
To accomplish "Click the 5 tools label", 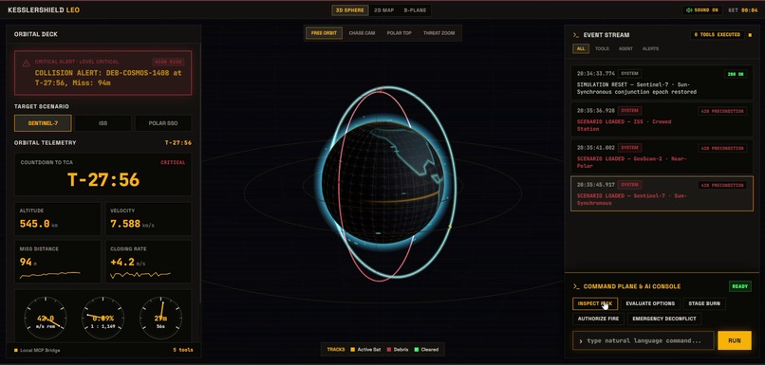I will pos(183,350).
